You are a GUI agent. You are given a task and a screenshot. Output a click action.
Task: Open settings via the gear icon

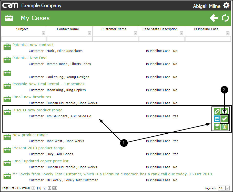click(x=226, y=5)
